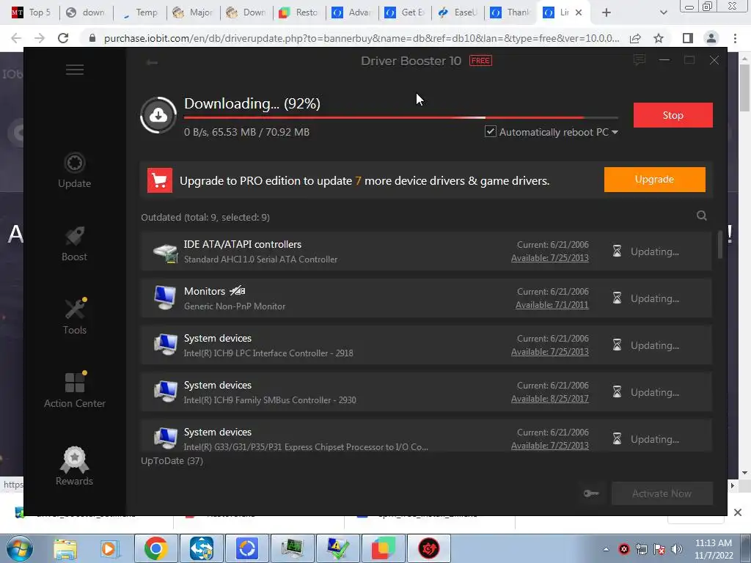The image size is (751, 563).
Task: Reload the page in Chrome
Action: pyautogui.click(x=63, y=38)
